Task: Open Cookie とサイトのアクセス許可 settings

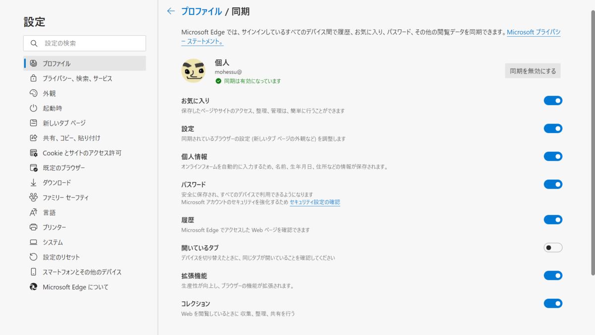Action: 85,153
